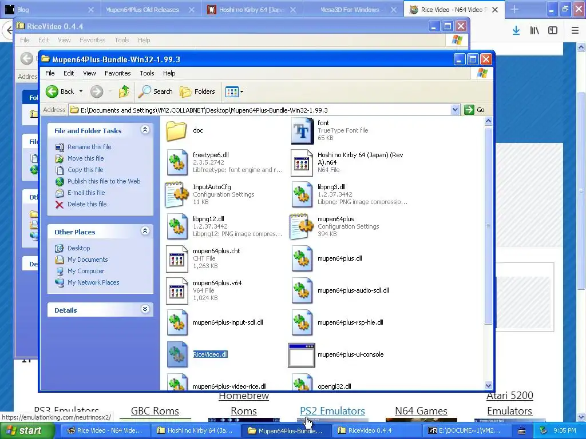The image size is (586, 439).
Task: Open the File menu in Mupen64Plus window
Action: [50, 73]
